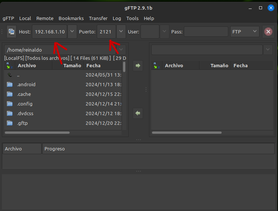Click the .cache folder icon
Image resolution: width=278 pixels, height=211 pixels.
tap(10, 94)
